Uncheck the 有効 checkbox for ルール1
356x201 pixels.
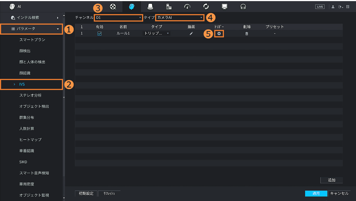coord(99,33)
